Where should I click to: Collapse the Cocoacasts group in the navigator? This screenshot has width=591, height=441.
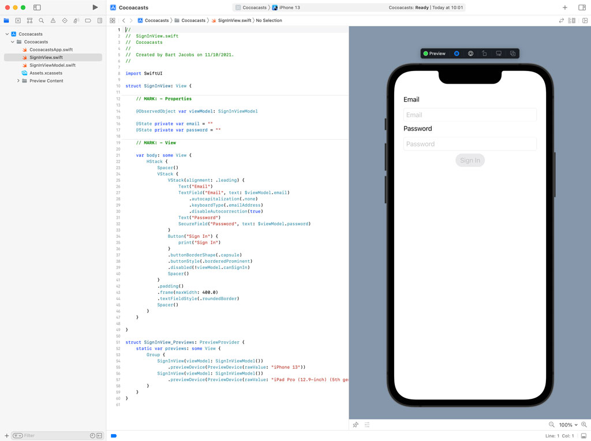click(12, 41)
